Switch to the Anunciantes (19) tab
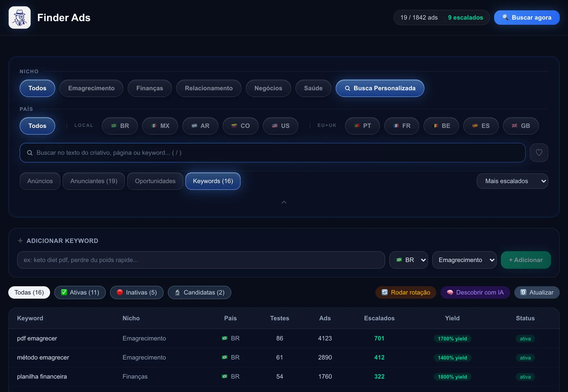Viewport: 568px width, 392px height. (94, 181)
